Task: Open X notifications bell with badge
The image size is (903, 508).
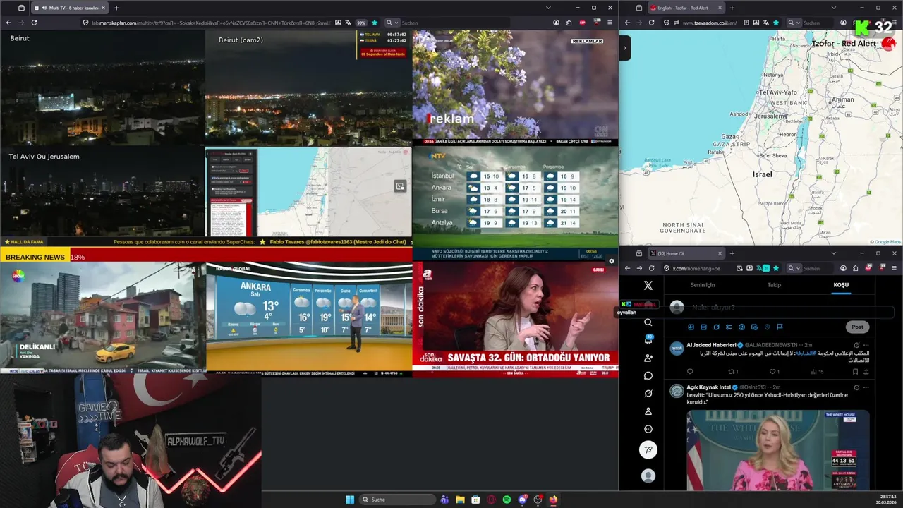Action: (648, 340)
